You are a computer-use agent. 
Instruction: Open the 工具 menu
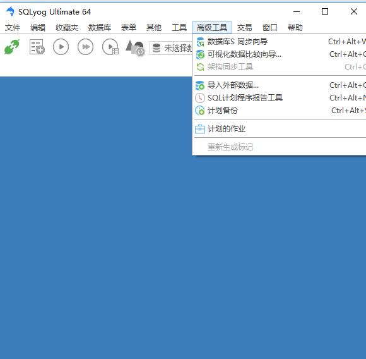point(179,28)
